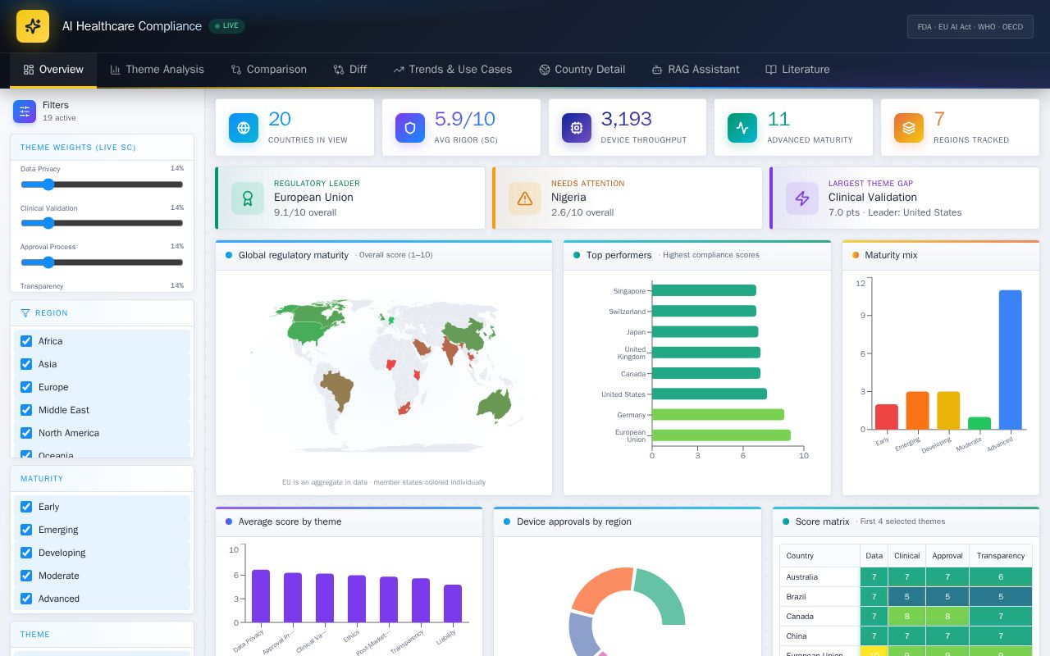Toggle the Europe region checkbox
This screenshot has height=656, width=1050.
(26, 387)
